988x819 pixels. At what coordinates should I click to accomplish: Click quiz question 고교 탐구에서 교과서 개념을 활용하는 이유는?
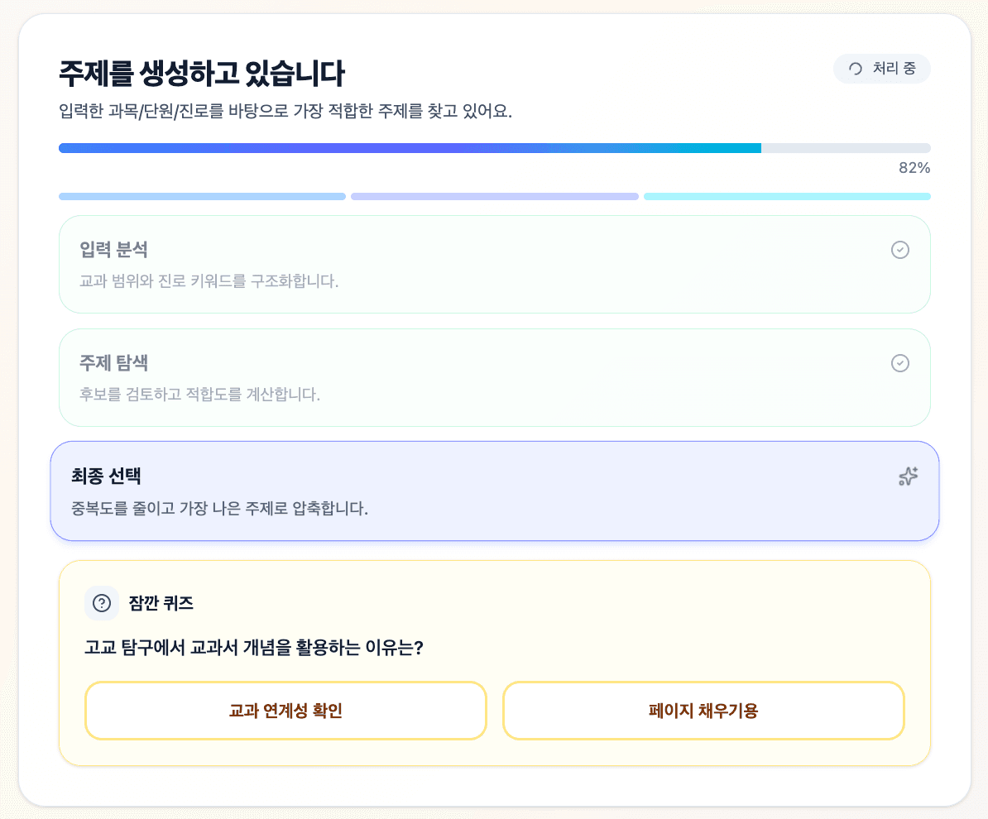(254, 648)
